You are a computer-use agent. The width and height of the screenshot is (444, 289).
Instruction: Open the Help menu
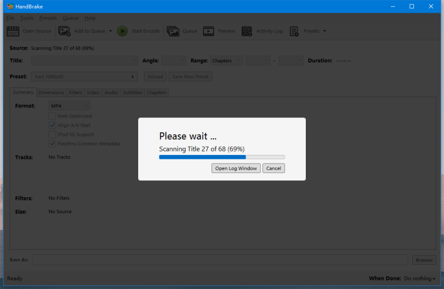(90, 18)
